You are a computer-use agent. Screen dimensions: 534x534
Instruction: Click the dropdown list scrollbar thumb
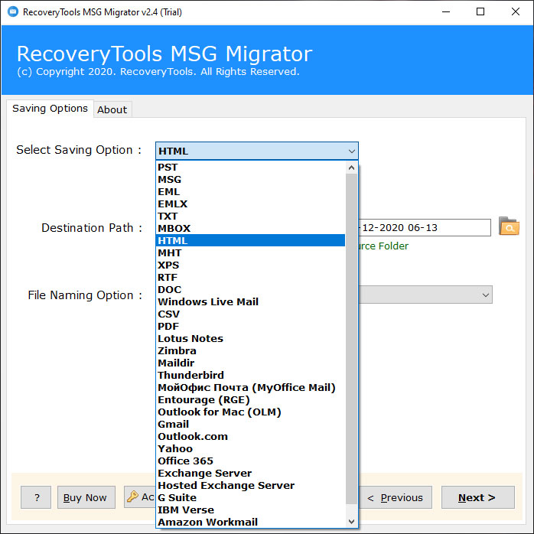pos(351,338)
